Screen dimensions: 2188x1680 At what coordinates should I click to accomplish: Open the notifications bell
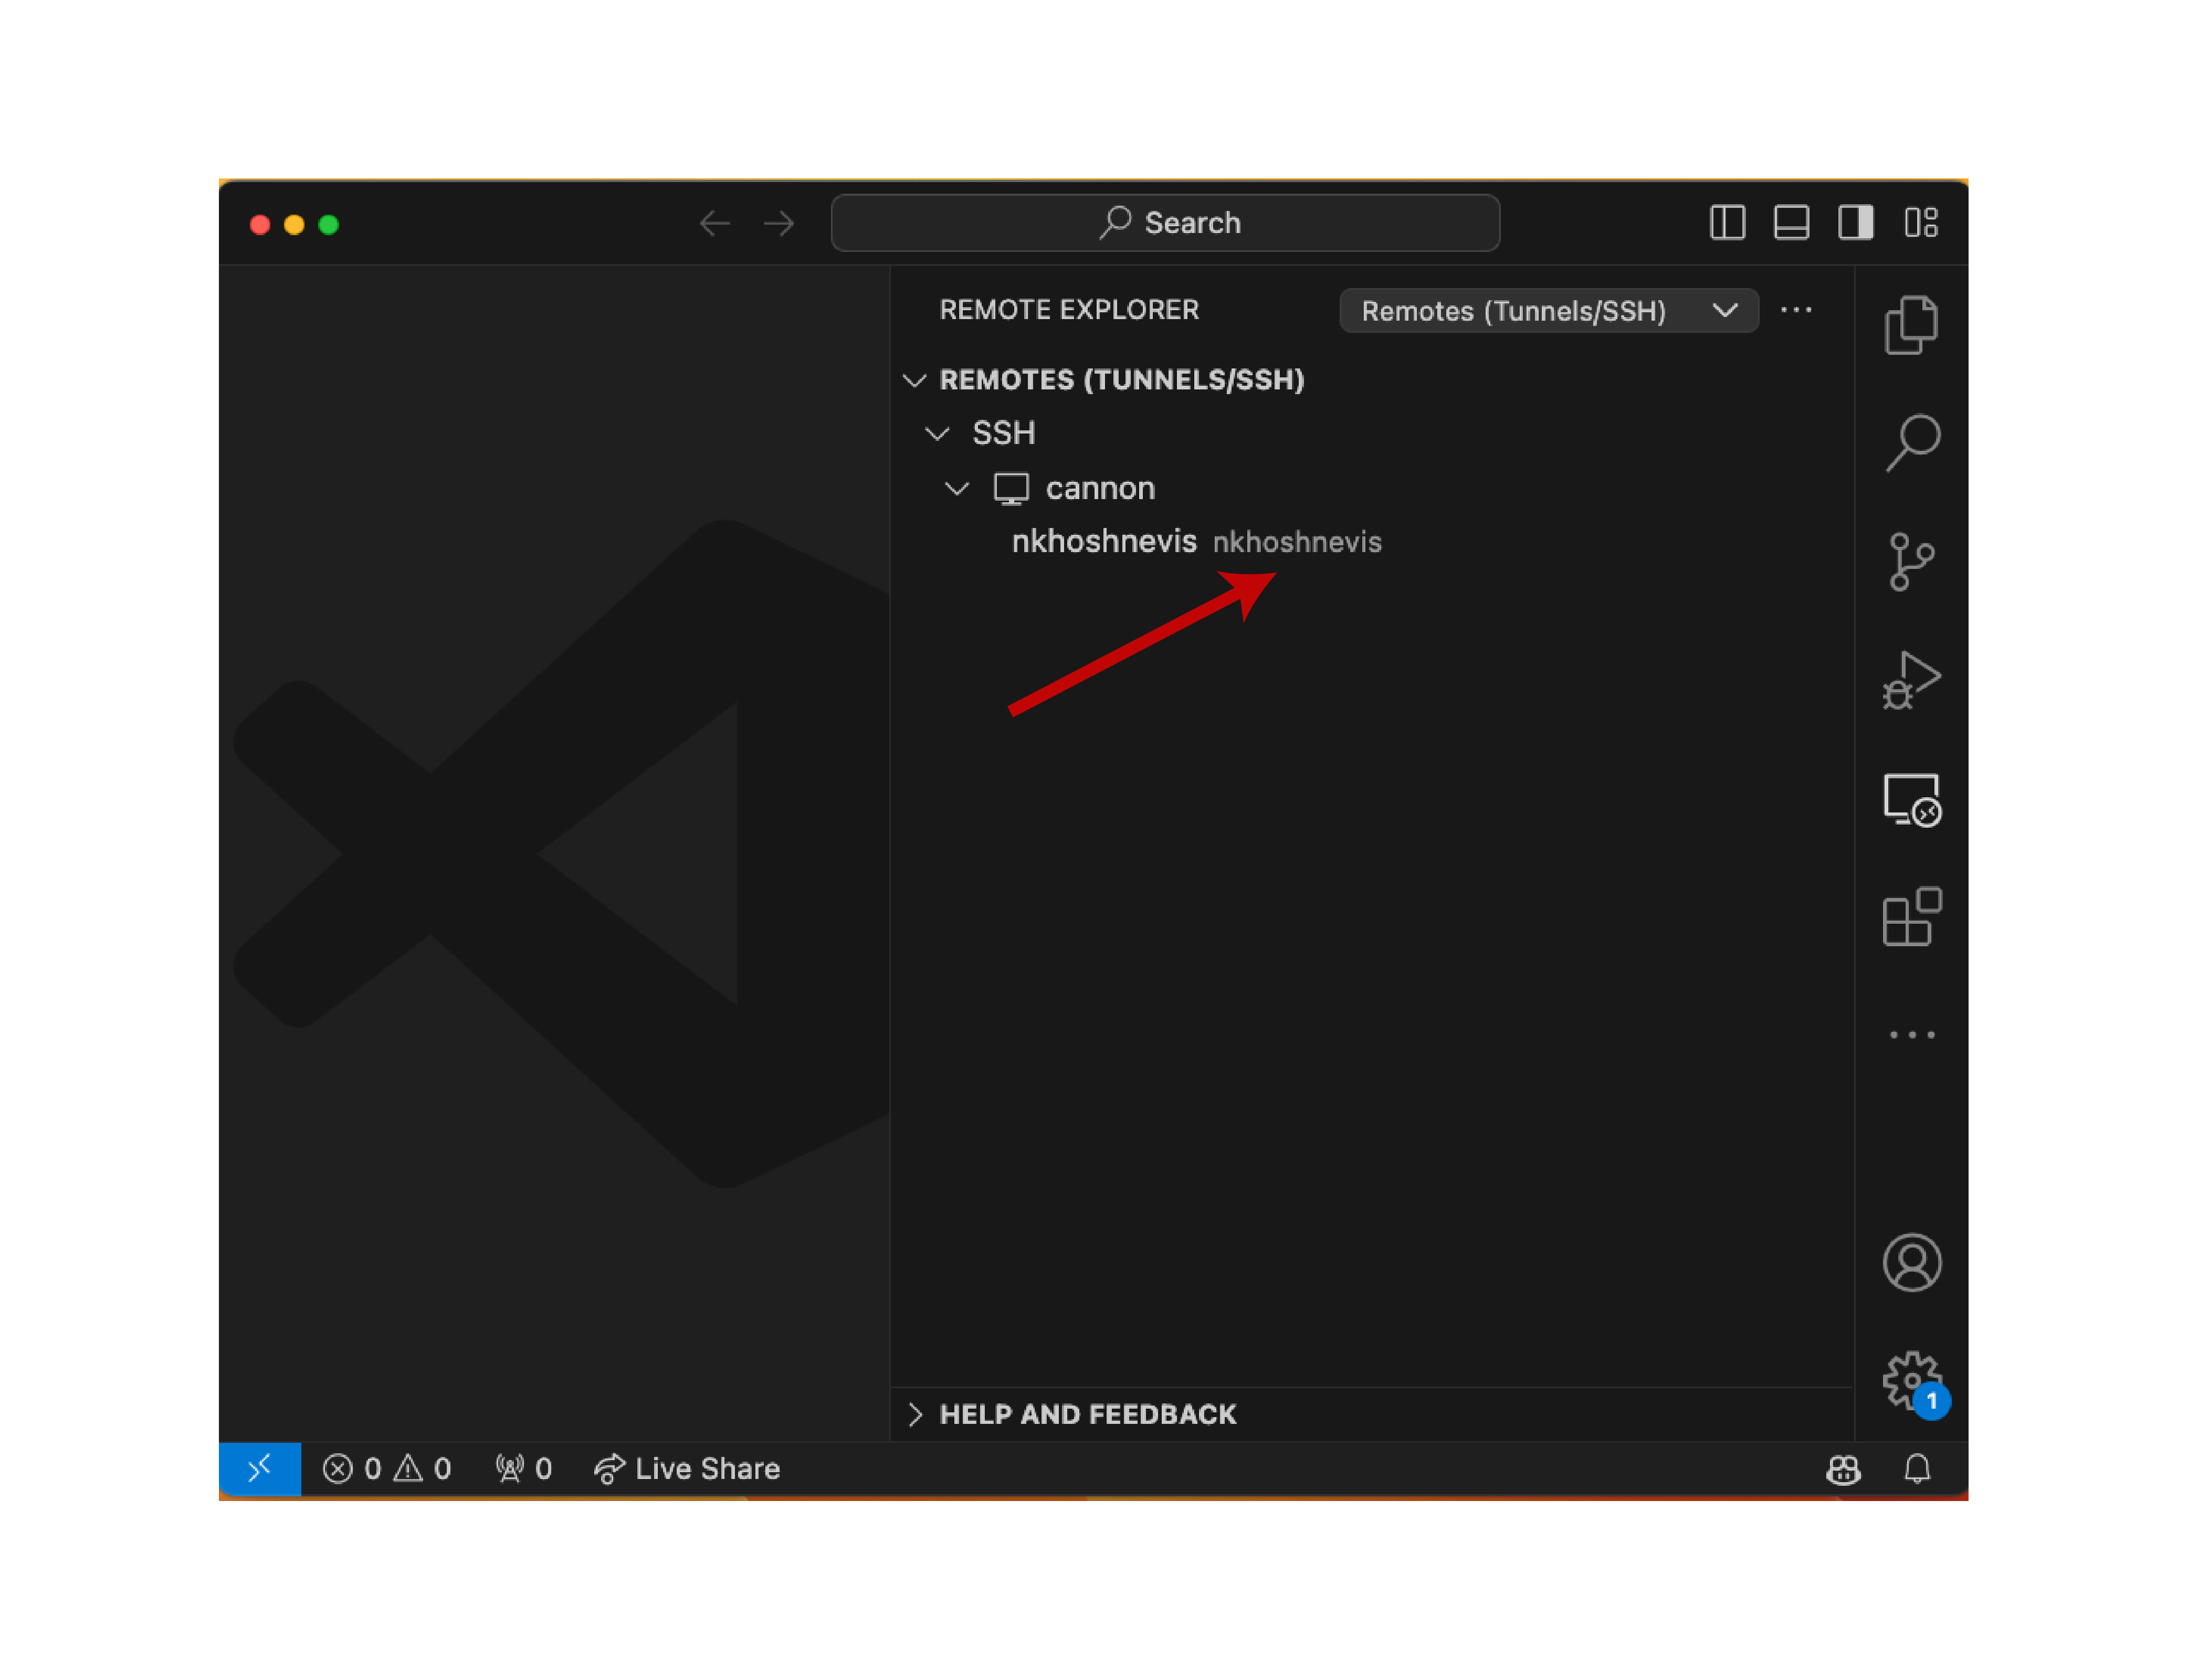click(x=1916, y=1468)
